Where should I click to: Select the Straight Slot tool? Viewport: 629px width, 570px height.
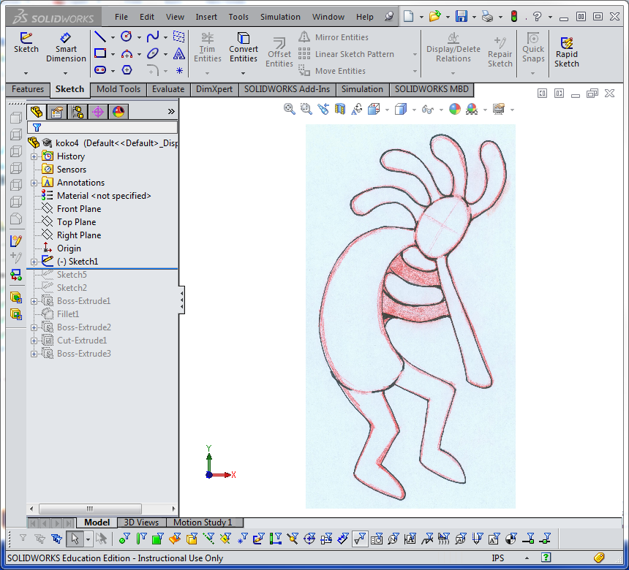pyautogui.click(x=100, y=70)
